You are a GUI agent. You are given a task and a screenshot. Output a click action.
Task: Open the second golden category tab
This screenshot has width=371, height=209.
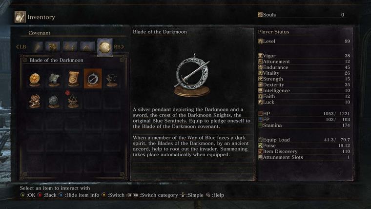pyautogui.click(x=53, y=47)
